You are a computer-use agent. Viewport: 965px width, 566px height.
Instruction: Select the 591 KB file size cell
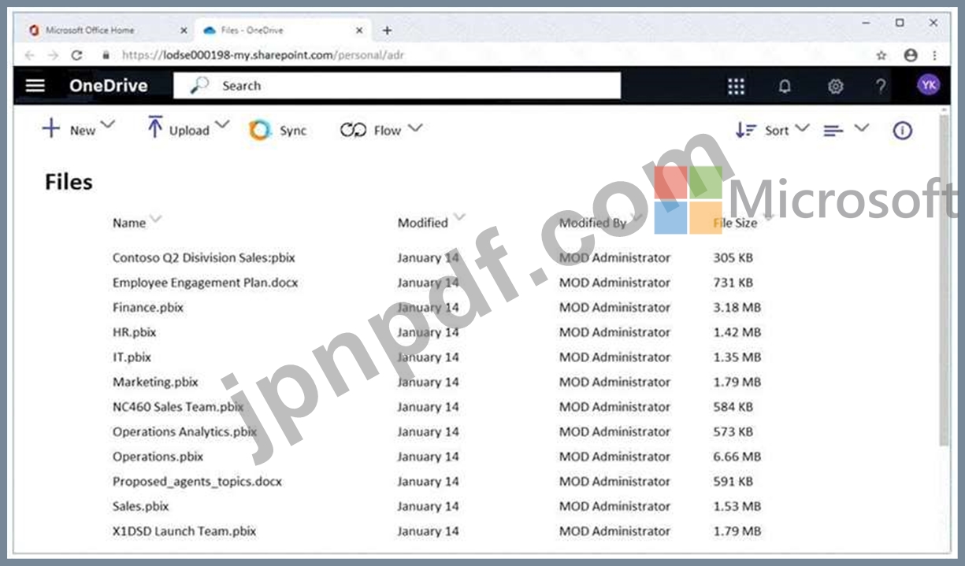point(733,481)
